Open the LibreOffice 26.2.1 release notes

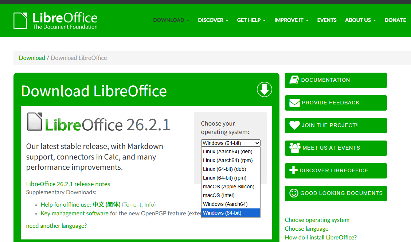[68, 184]
